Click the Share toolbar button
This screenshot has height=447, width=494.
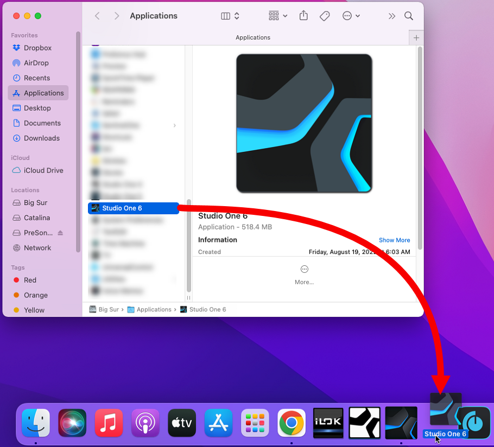tap(303, 15)
